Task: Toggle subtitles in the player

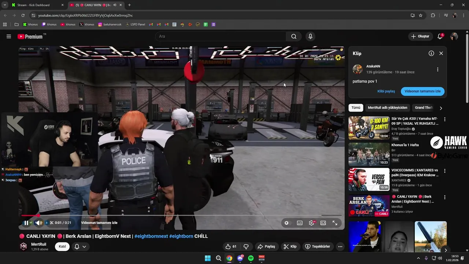Action: (x=300, y=223)
